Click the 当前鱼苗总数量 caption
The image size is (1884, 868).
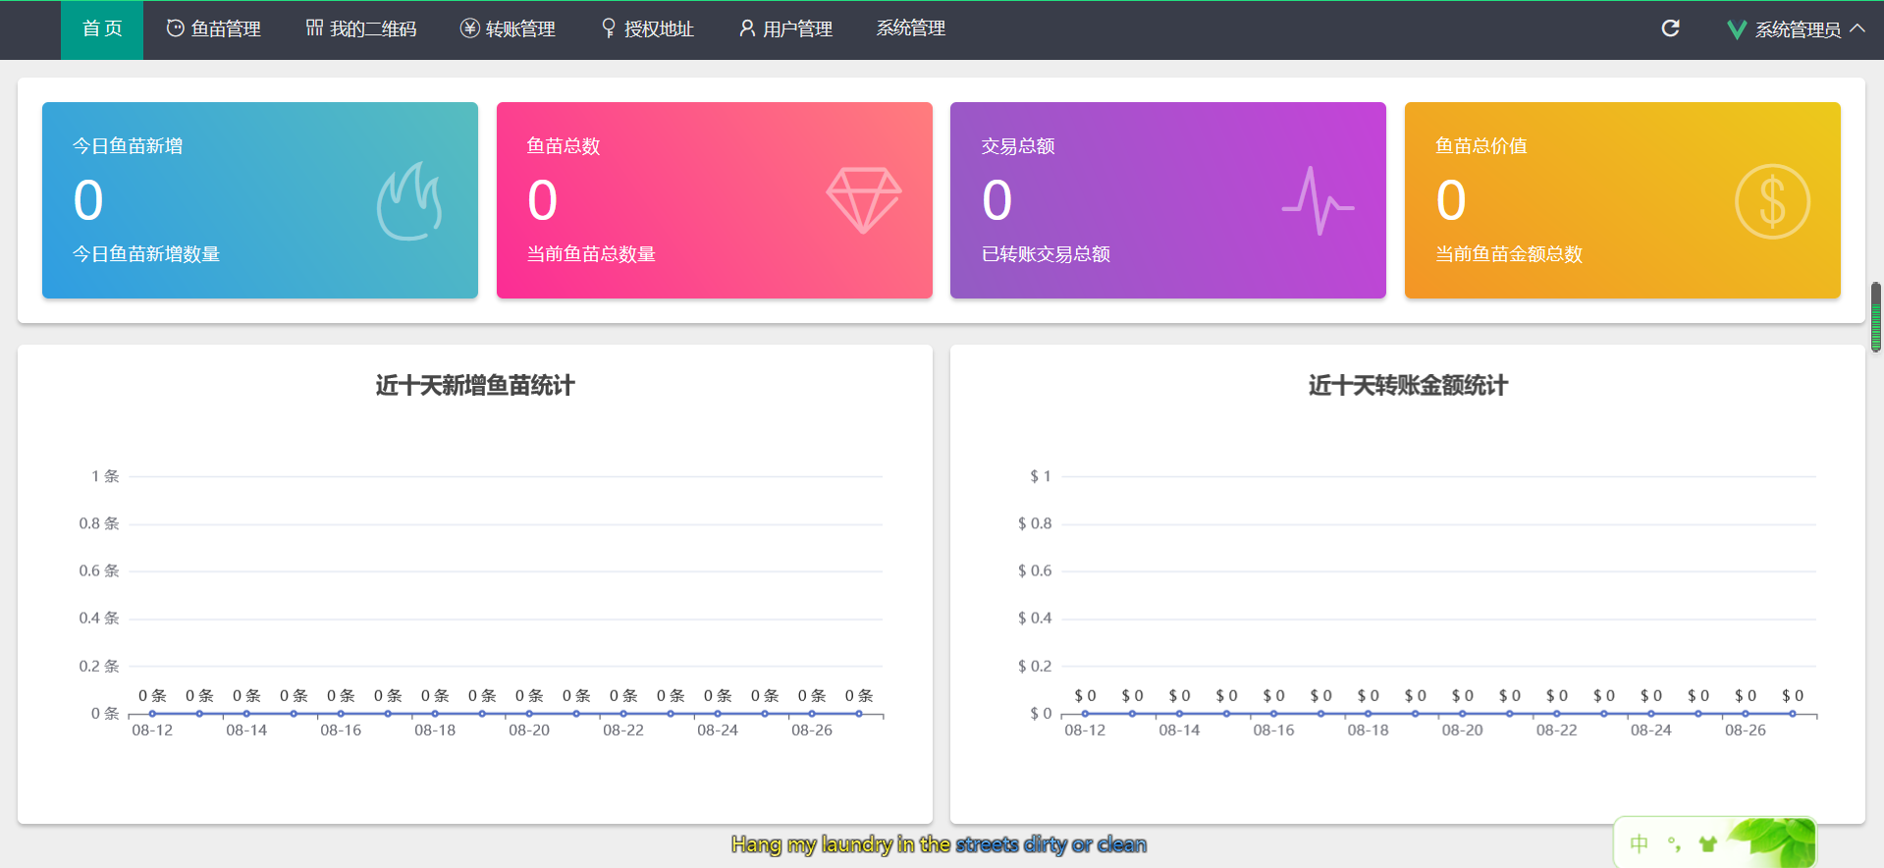tap(591, 254)
